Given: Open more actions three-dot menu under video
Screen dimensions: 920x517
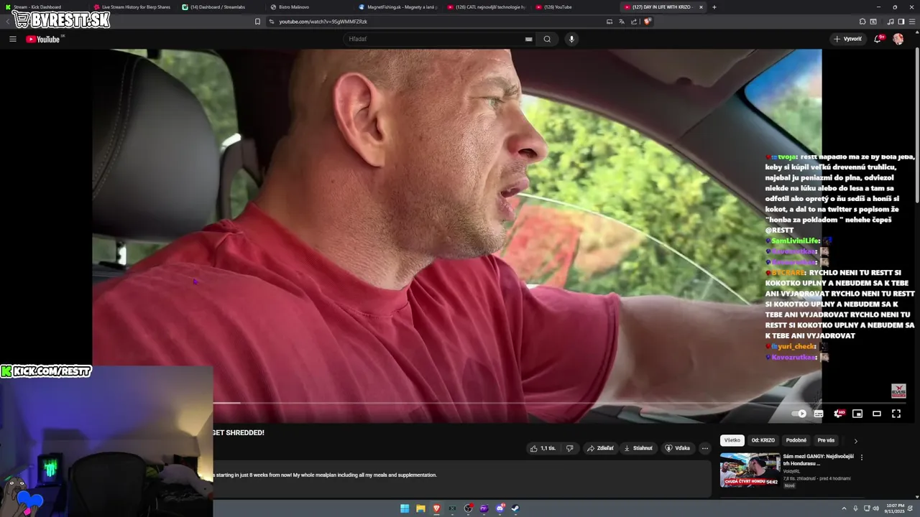Looking at the screenshot, I should point(705,448).
